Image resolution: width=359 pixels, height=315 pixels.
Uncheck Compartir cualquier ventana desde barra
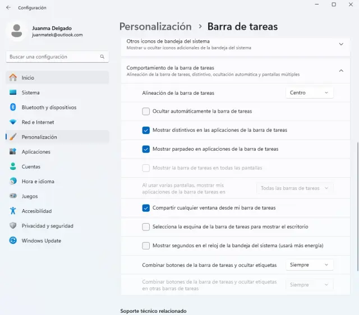(x=146, y=208)
